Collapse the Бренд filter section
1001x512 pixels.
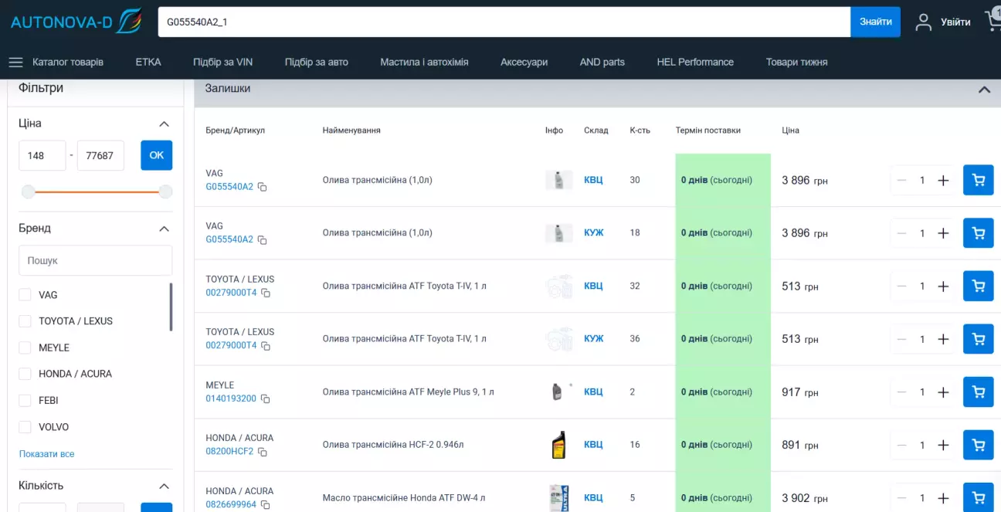tap(164, 229)
